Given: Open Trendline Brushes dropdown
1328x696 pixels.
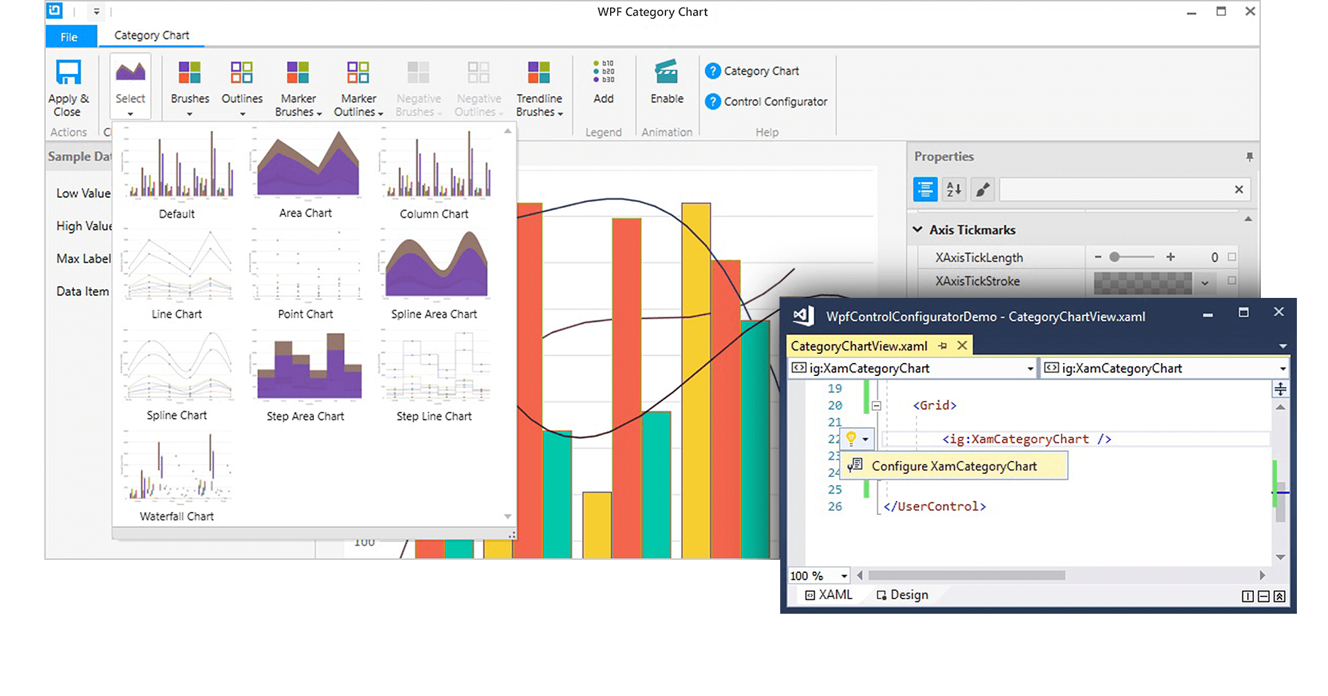Looking at the screenshot, I should (x=539, y=88).
